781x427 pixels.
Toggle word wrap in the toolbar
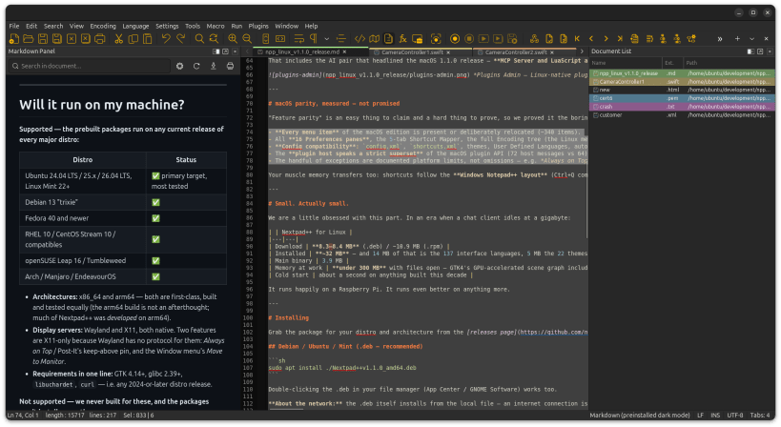(x=298, y=39)
